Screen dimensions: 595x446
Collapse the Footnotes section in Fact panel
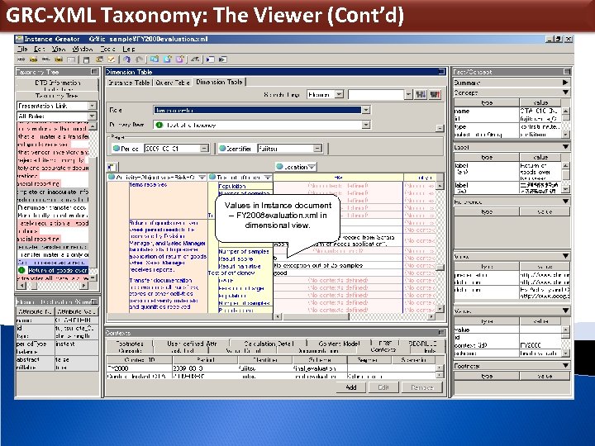(565, 366)
